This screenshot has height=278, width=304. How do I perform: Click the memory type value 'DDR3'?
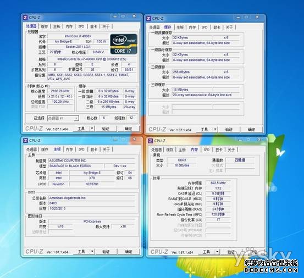[182, 160]
